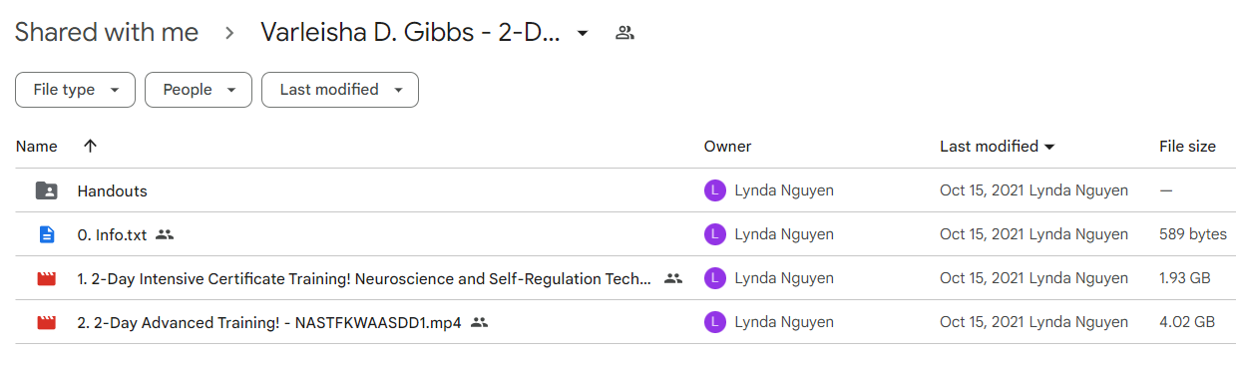Click Lynda Nguyen's avatar in the Handouts row

714,190
